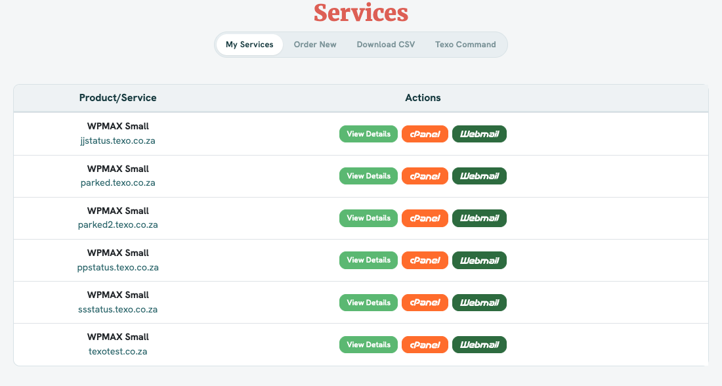The height and width of the screenshot is (386, 722).
Task: Click cPanel button for parked2.texo.co.za
Action: coord(425,219)
